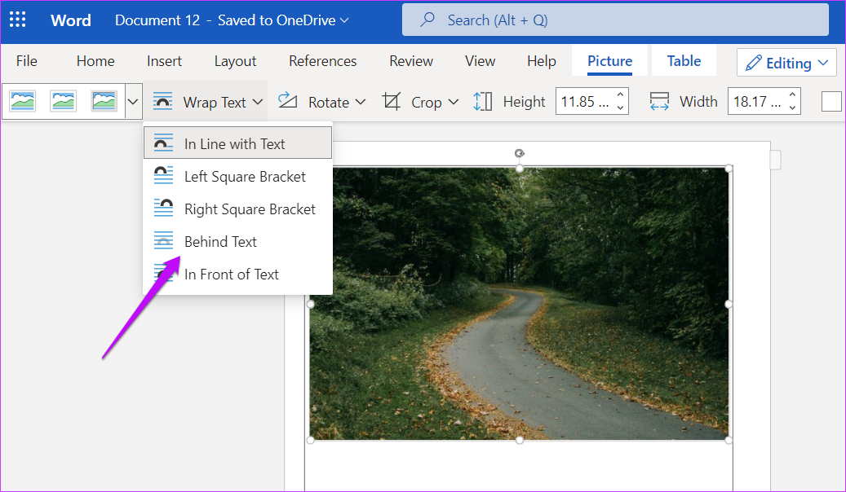Click the Width resize icon

tap(659, 101)
